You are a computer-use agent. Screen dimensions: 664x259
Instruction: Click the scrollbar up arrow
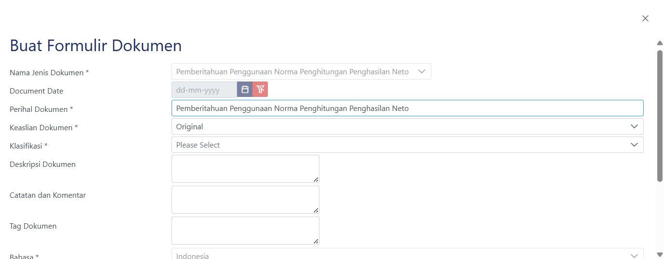(x=660, y=43)
